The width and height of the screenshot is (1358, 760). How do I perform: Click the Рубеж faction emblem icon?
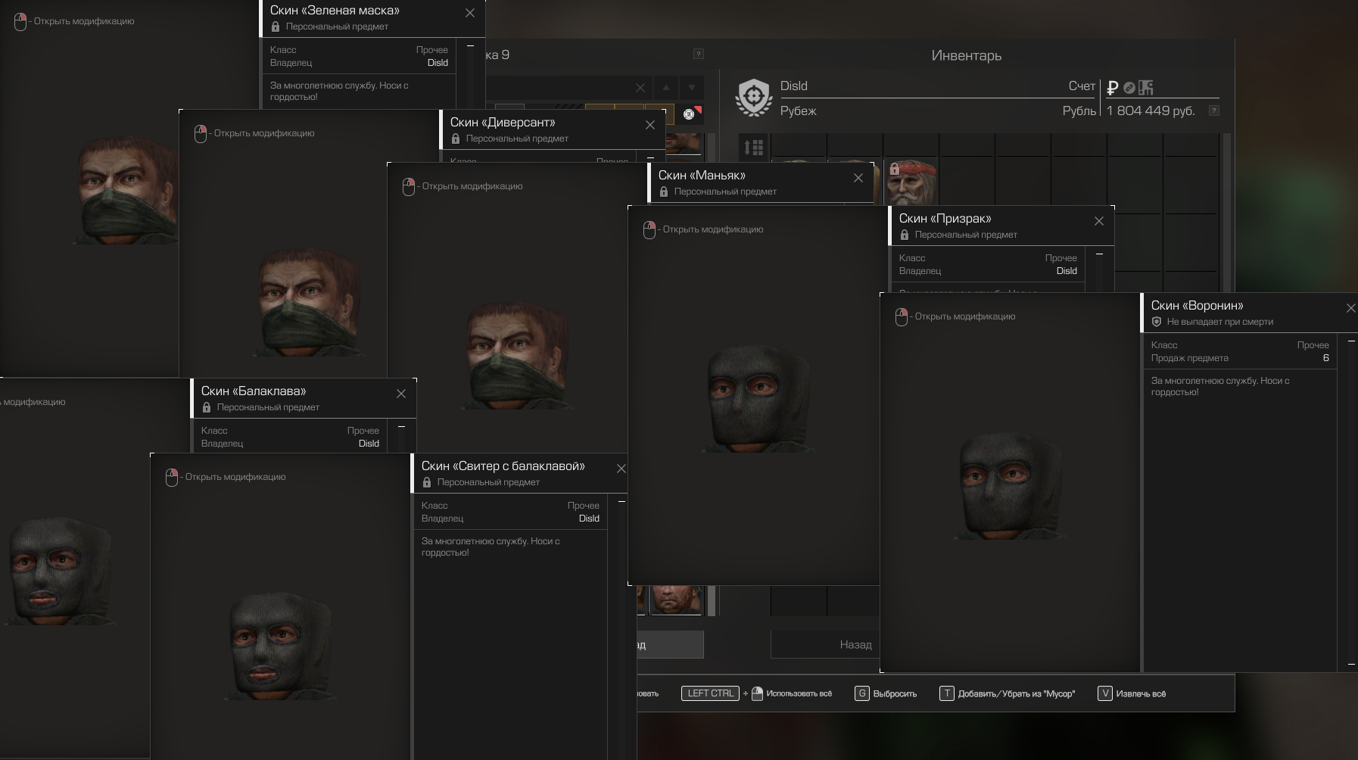pos(754,98)
